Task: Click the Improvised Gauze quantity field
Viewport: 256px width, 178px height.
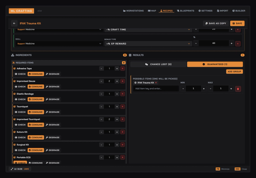Action: 109,81
